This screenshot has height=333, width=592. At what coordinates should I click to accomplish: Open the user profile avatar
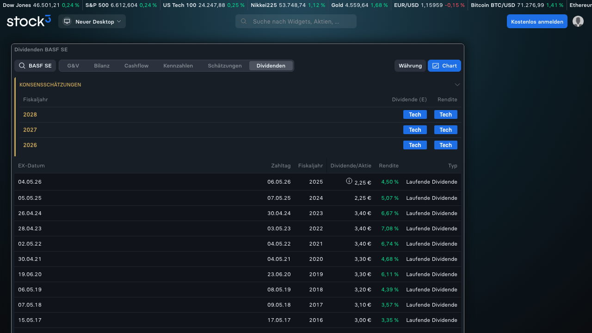[578, 21]
